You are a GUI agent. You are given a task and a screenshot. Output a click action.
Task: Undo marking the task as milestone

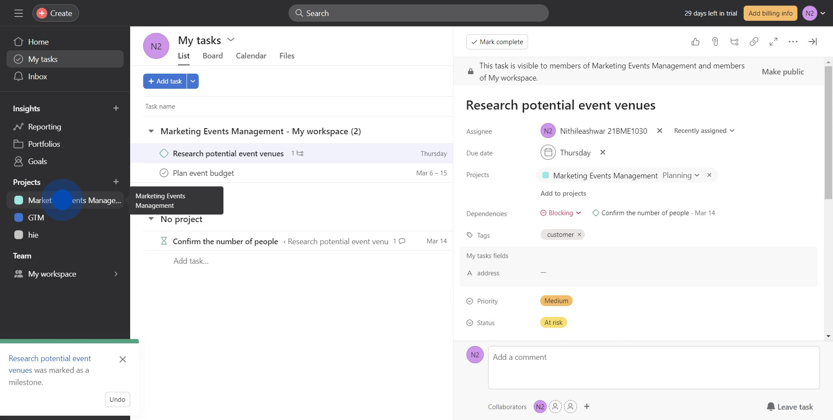117,399
